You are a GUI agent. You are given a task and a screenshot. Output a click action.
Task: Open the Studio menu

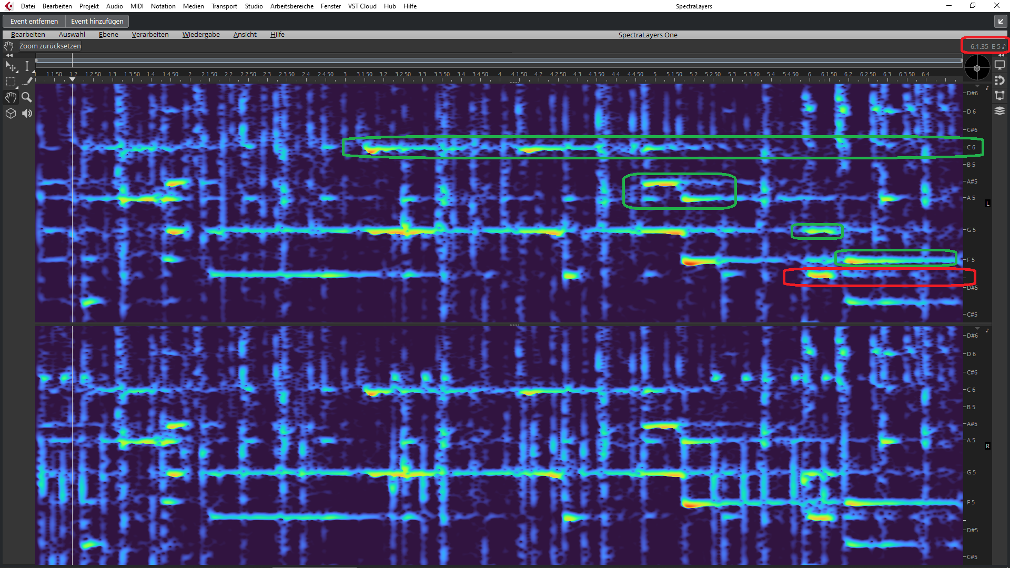pos(254,6)
